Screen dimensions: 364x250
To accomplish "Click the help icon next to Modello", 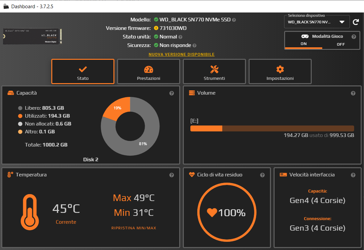I will click(234, 20).
